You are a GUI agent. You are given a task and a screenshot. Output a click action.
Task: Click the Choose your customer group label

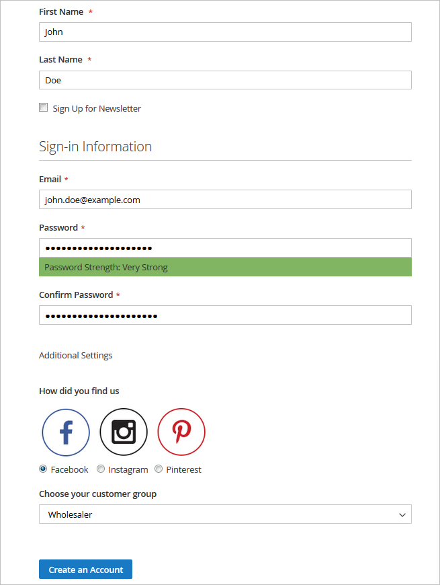[97, 494]
